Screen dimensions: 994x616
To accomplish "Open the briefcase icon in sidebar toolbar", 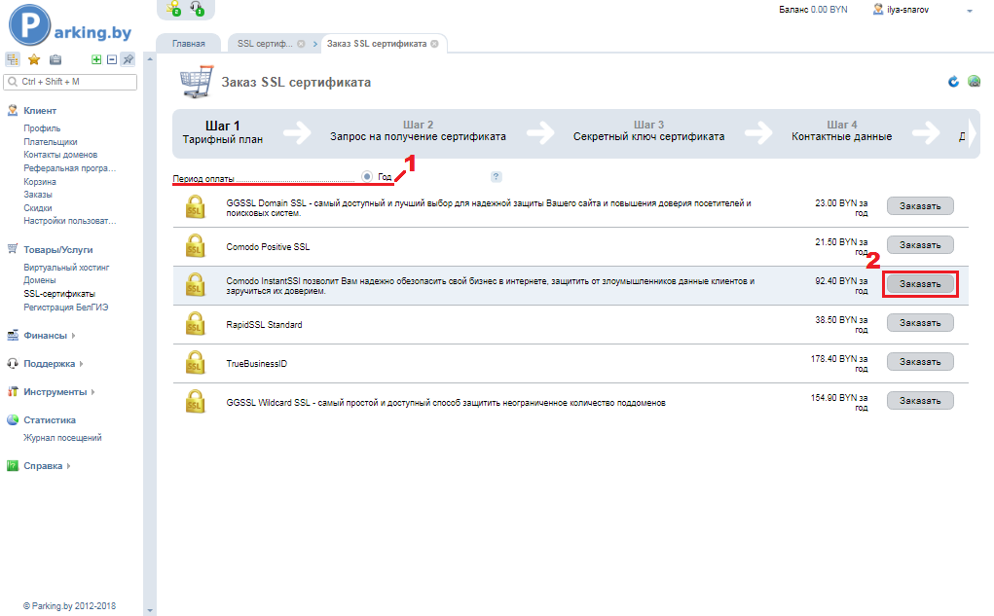I will tap(55, 59).
